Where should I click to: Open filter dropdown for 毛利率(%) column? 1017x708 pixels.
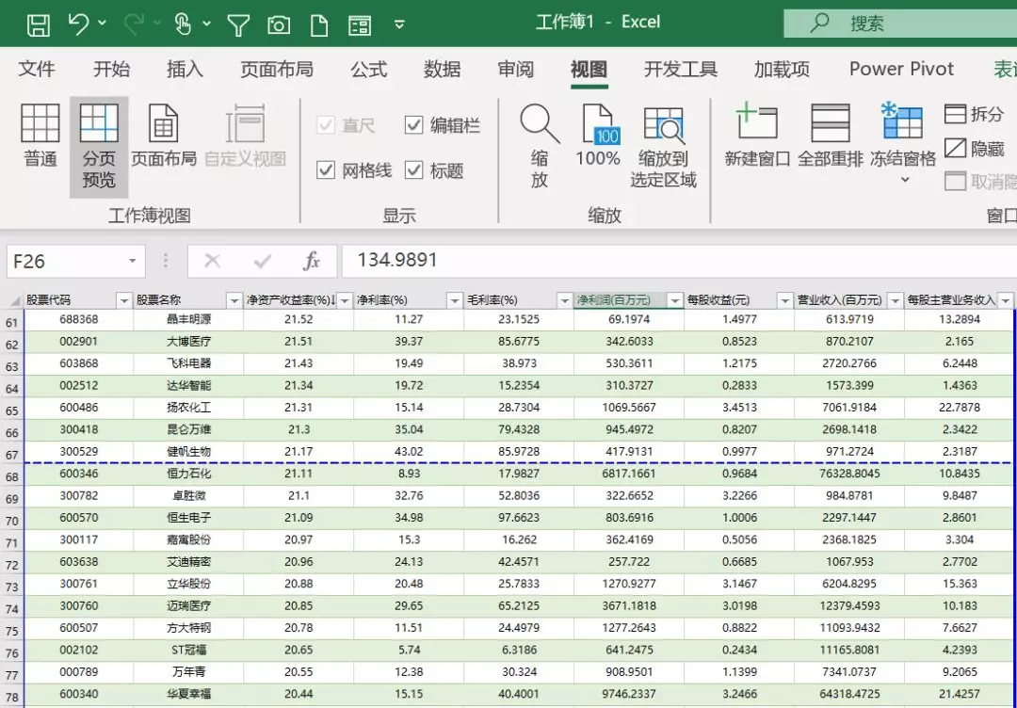pyautogui.click(x=564, y=300)
